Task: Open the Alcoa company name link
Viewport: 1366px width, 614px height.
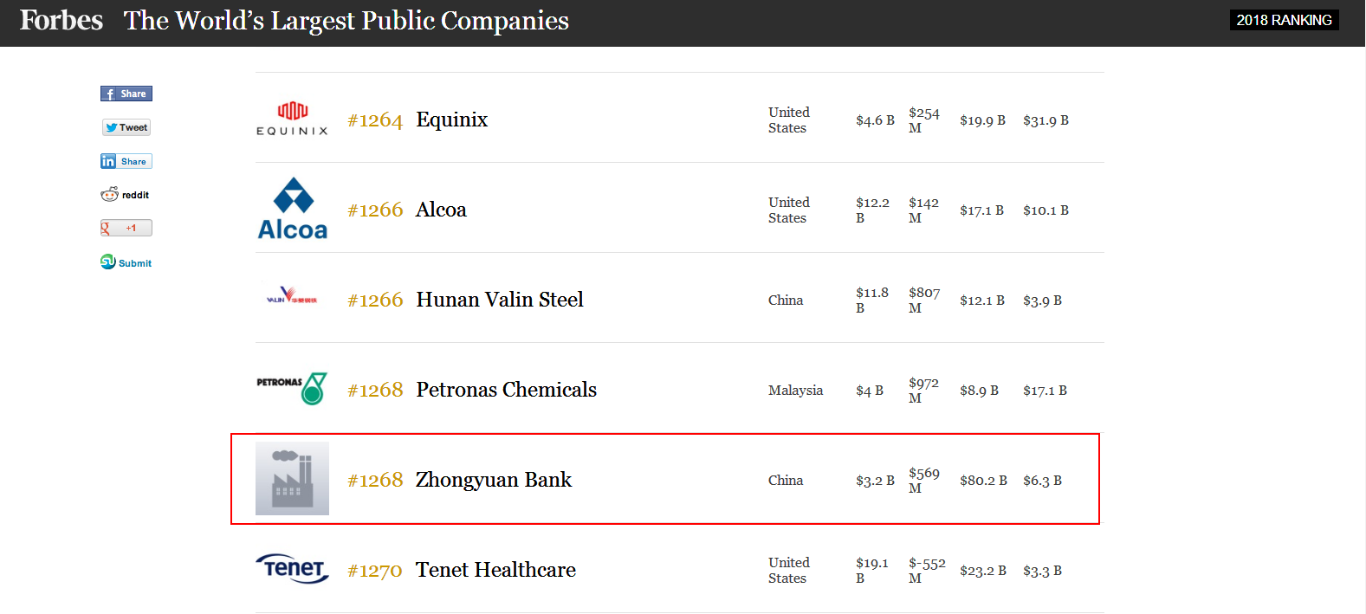Action: coord(441,210)
